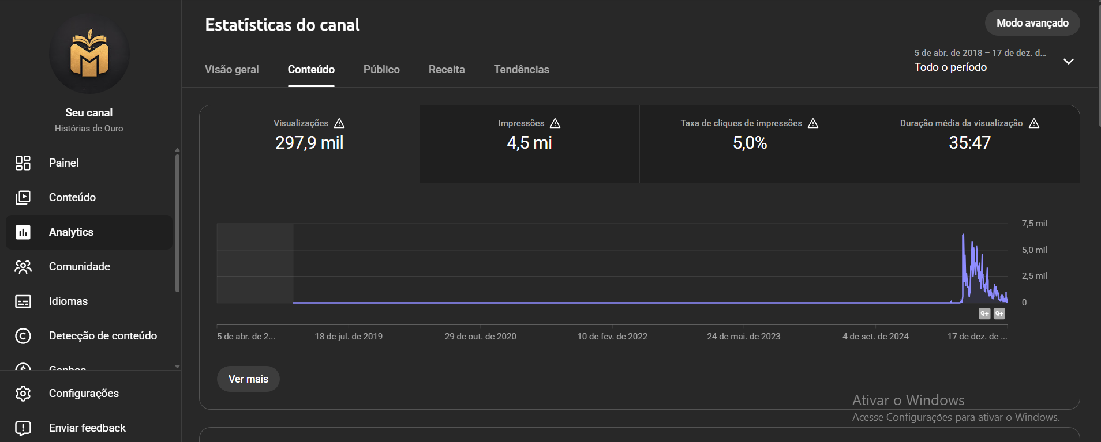Open Comunidade people icon
Image resolution: width=1101 pixels, height=442 pixels.
coord(23,267)
